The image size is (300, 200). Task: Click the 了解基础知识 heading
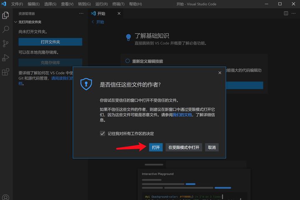[152, 35]
